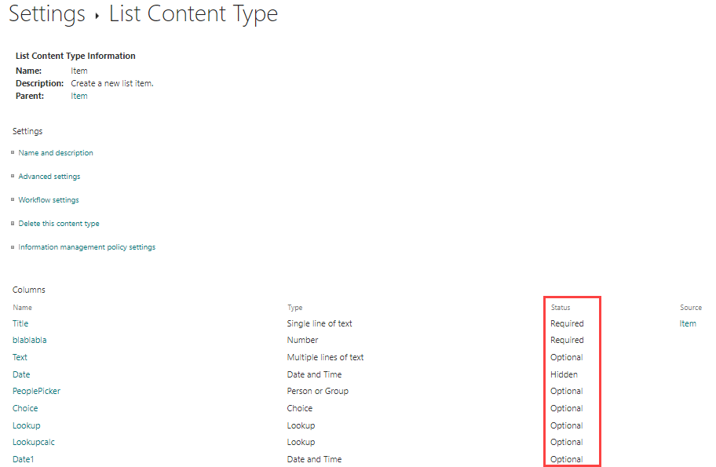The width and height of the screenshot is (716, 467).
Task: Click the 'Number' type cell
Action: coord(303,340)
